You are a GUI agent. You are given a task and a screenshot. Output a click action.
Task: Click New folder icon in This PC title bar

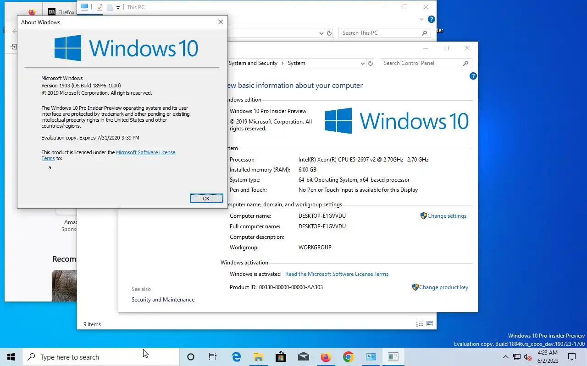coord(110,7)
